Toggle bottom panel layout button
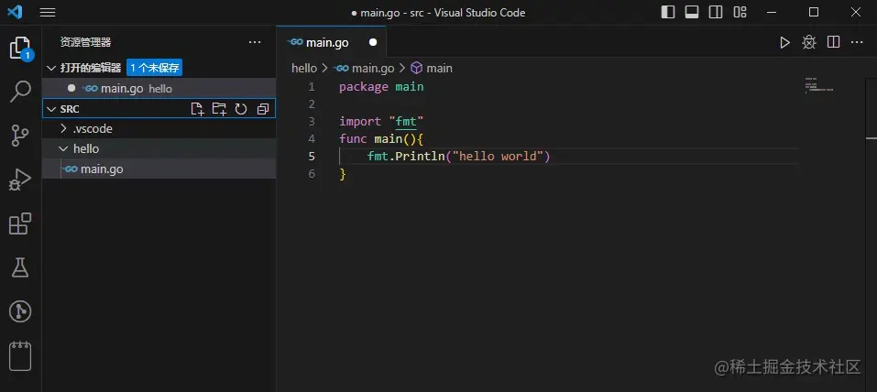The height and width of the screenshot is (392, 877). 692,12
